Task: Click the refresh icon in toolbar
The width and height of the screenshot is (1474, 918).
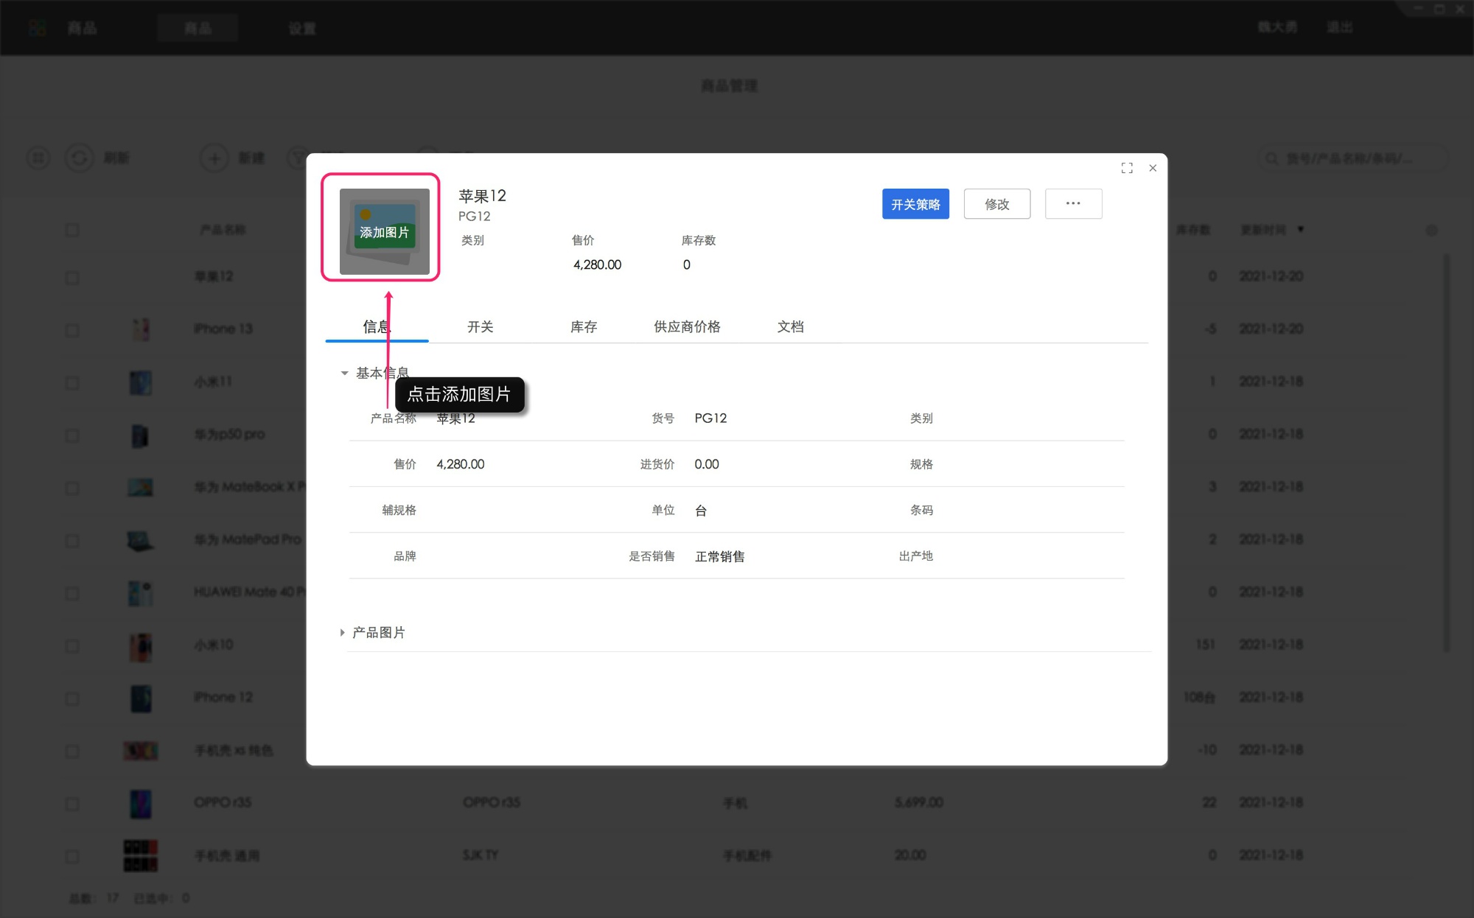Action: tap(80, 158)
